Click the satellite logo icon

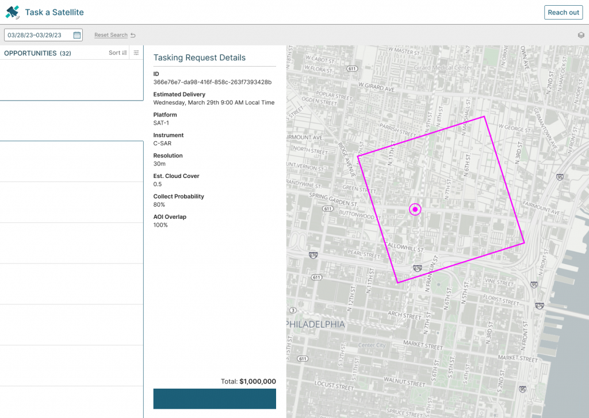[12, 12]
